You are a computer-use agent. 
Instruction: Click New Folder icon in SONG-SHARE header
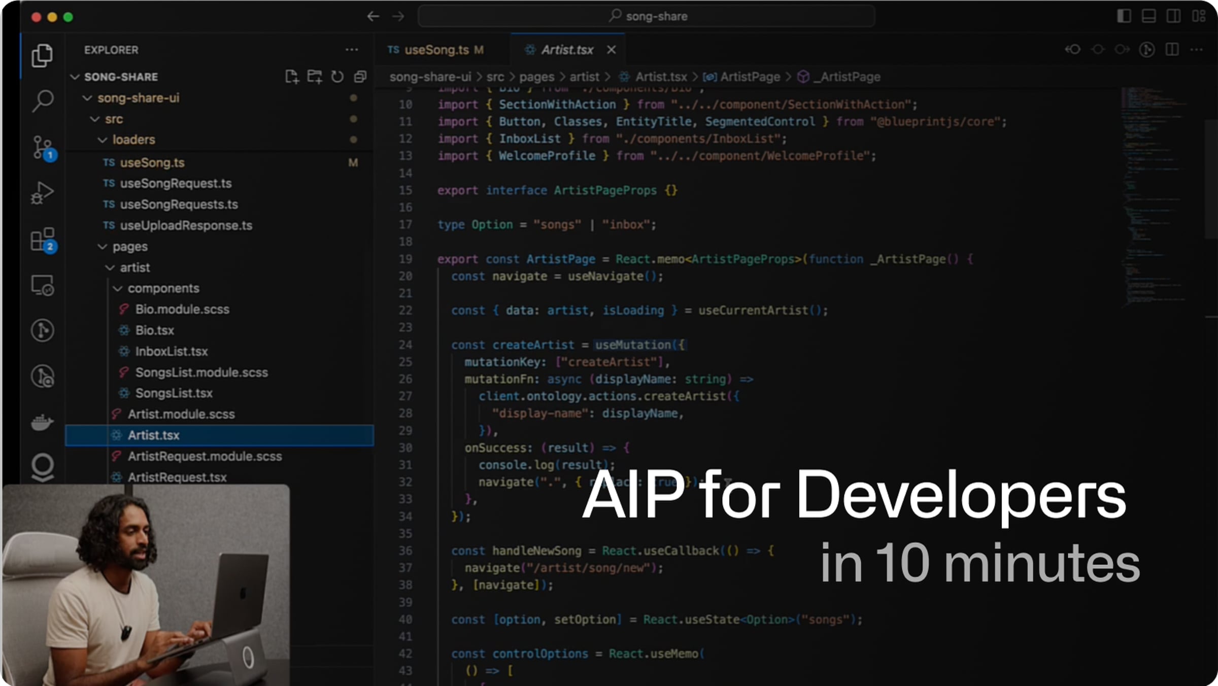click(315, 77)
